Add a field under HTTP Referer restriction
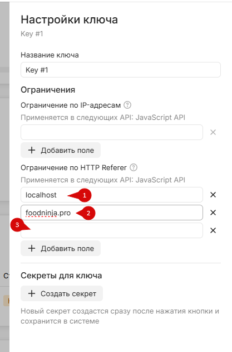This screenshot has height=352, width=232. pos(61,248)
